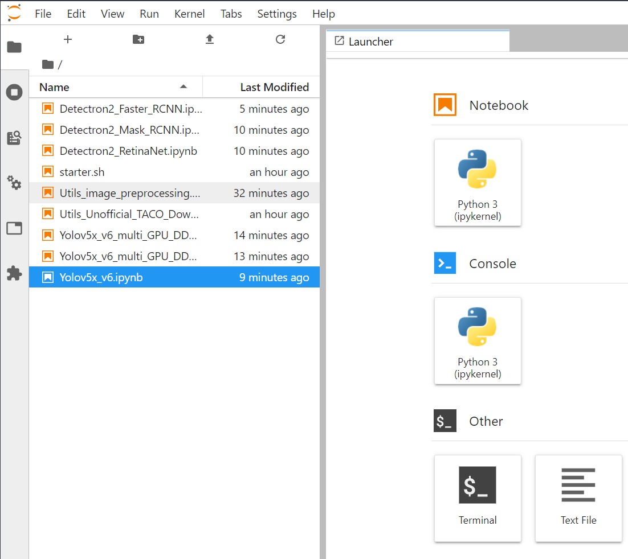Click the Launcher tab icon
Screen dimensions: 628x559
pyautogui.click(x=339, y=41)
